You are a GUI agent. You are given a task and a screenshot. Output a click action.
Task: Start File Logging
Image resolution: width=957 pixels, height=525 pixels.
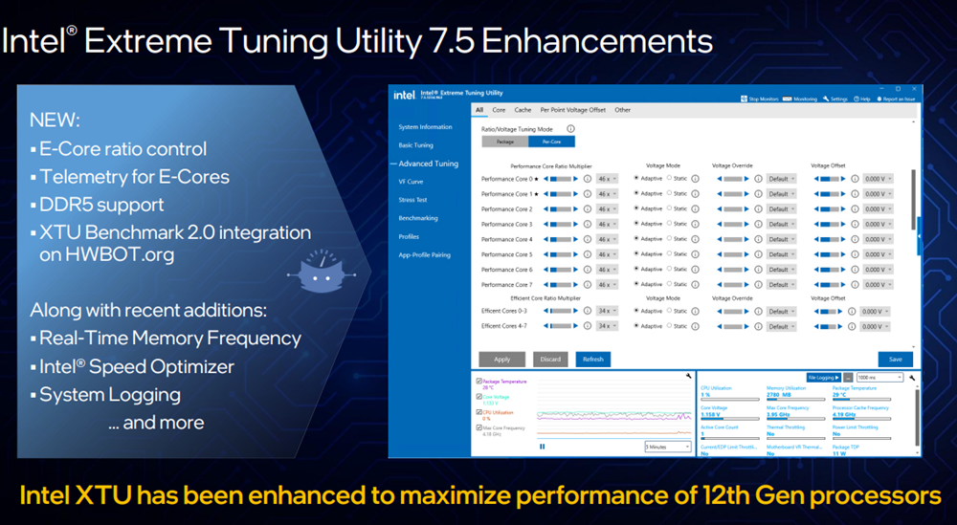(823, 378)
